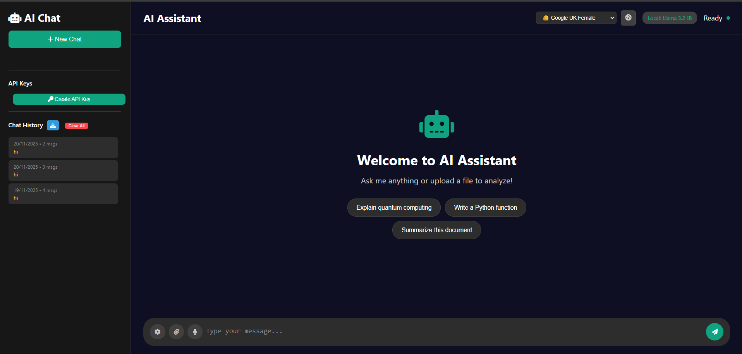742x354 pixels.
Task: Click the speedometer icon next to voice selector
Action: click(628, 18)
